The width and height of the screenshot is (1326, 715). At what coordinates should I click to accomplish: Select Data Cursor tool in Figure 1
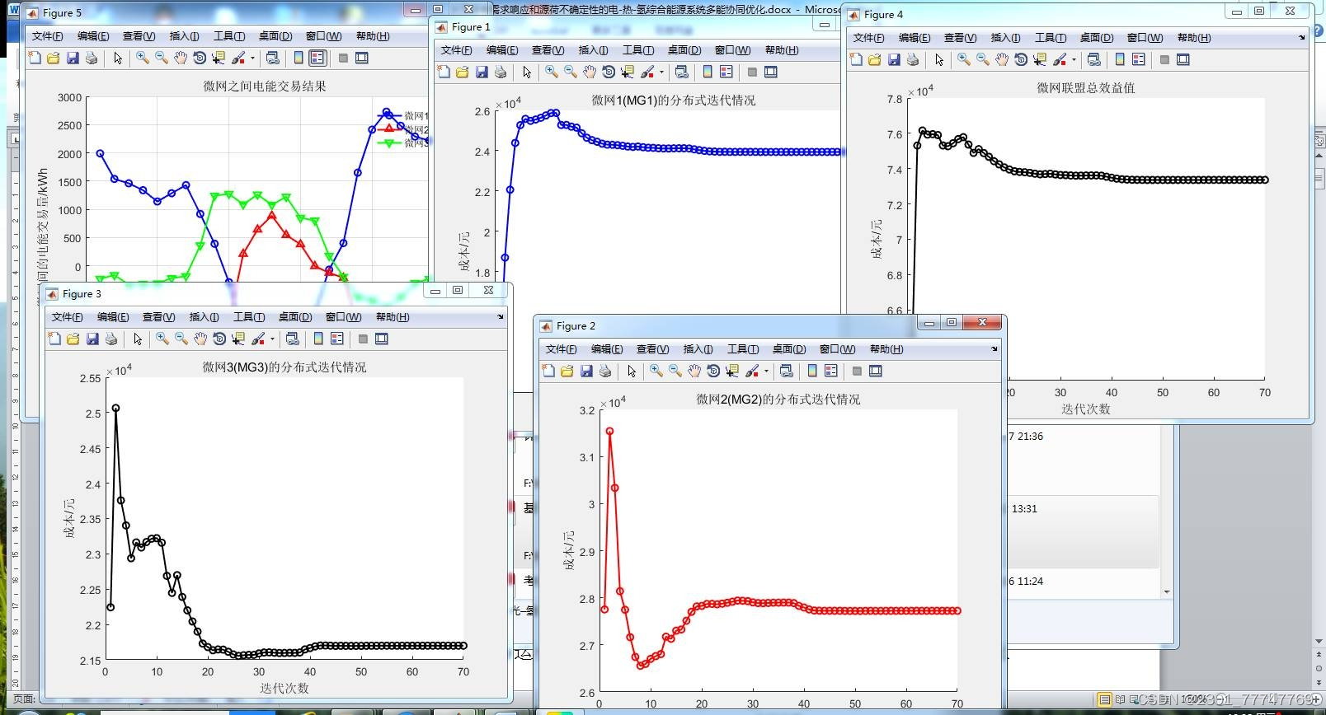(628, 72)
